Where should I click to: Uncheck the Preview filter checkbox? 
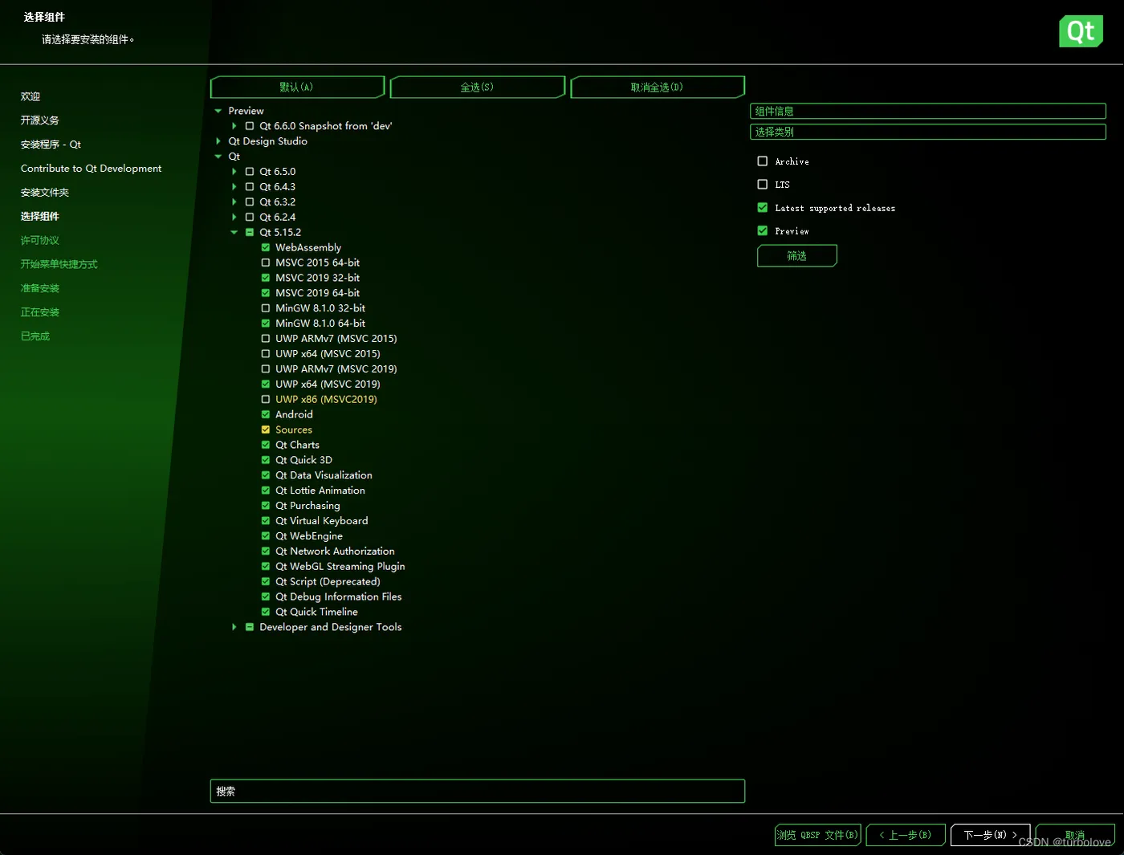pos(763,231)
